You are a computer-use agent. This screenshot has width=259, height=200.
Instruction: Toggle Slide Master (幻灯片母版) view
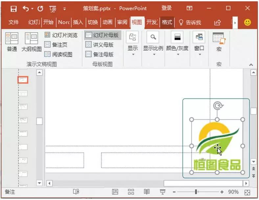pyautogui.click(x=102, y=35)
